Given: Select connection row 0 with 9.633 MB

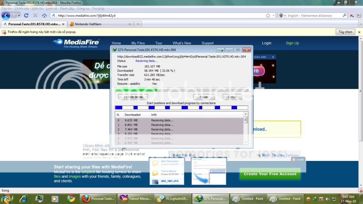Looking at the screenshot, I should click(179, 120).
